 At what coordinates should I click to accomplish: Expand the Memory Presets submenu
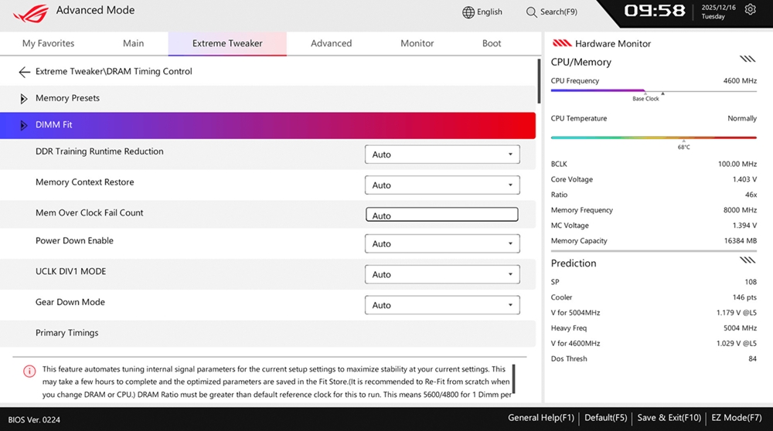point(24,99)
